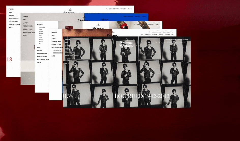Open UNISEX on the back-most white page
The image size is (240, 141).
tap(11, 15)
